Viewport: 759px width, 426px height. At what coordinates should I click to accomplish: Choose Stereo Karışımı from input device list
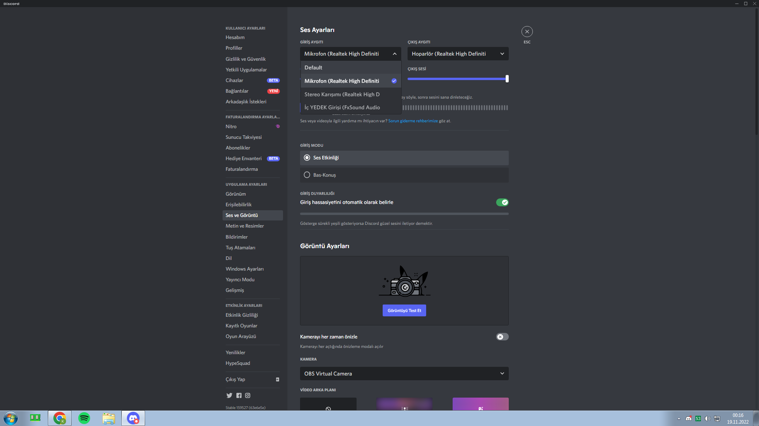click(342, 94)
